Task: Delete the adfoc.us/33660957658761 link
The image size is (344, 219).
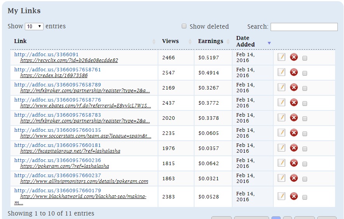Action: click(x=294, y=72)
